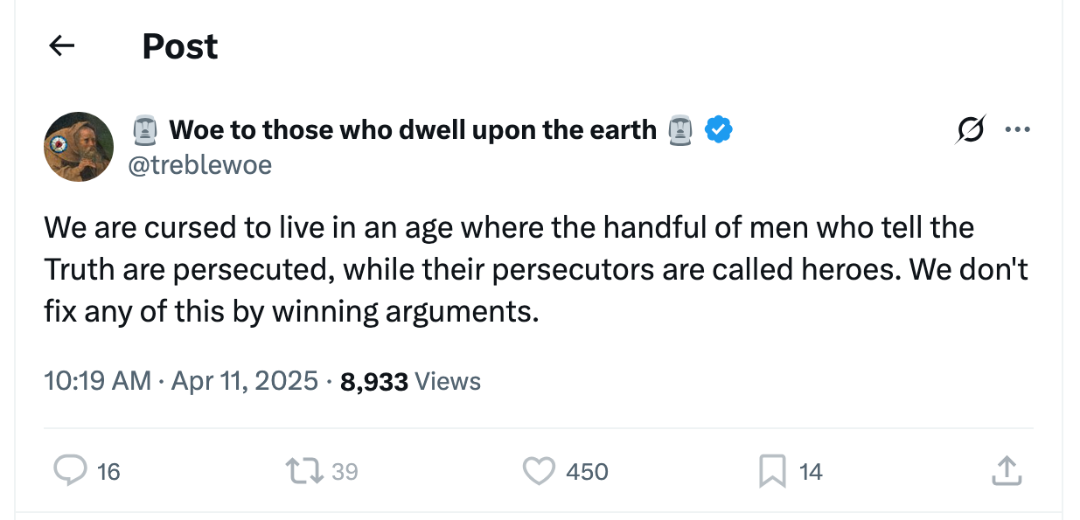
Task: Like the post with the heart icon
Action: point(539,472)
